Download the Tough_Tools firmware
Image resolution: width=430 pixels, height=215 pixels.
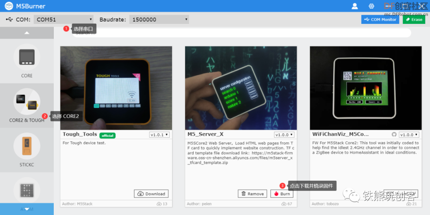point(151,193)
